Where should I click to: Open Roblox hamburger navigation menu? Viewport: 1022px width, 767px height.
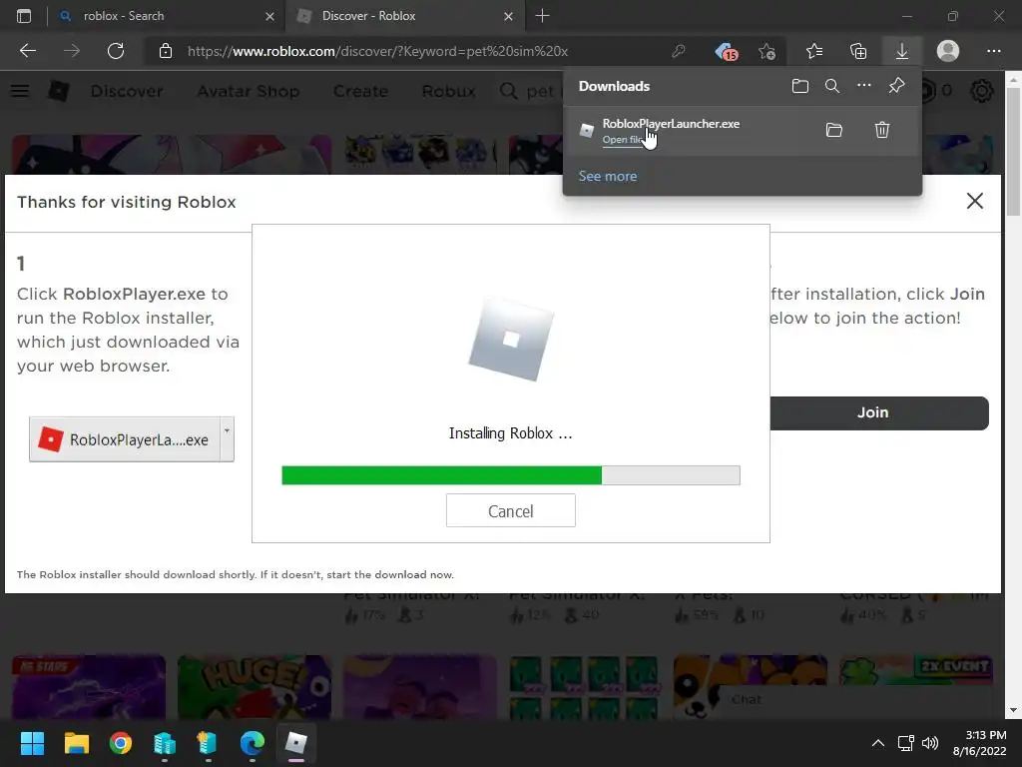(x=20, y=91)
